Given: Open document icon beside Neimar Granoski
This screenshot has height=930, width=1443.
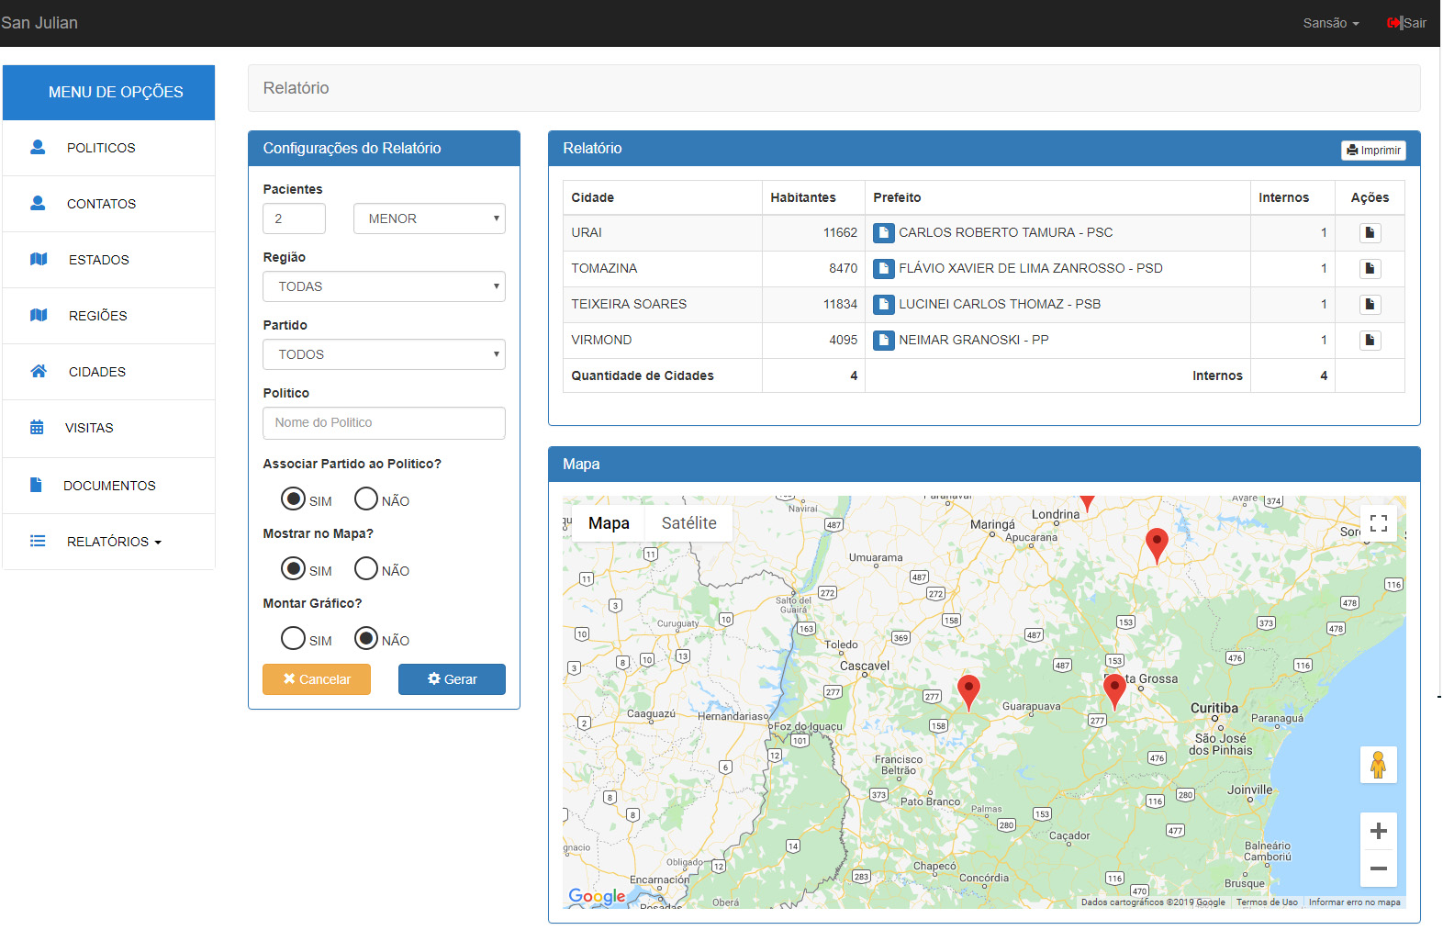Looking at the screenshot, I should click(883, 341).
